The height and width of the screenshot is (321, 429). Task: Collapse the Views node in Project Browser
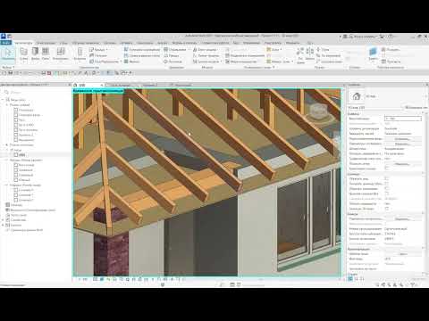pos(4,100)
